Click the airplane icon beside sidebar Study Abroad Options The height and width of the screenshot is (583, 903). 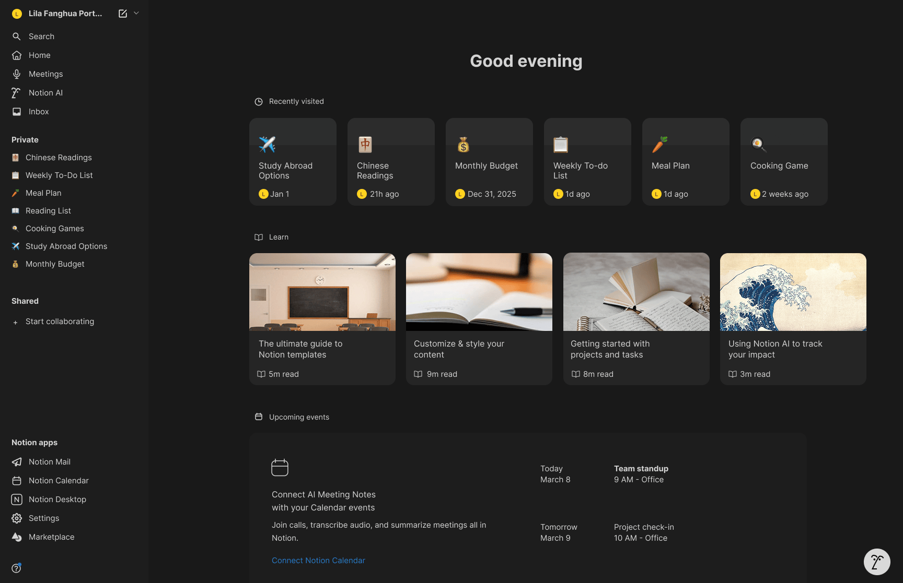[x=16, y=246]
